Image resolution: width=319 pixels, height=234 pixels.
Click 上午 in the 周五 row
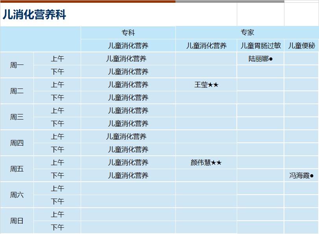point(57,162)
